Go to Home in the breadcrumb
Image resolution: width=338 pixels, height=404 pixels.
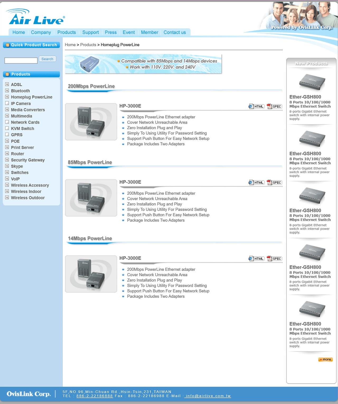[70, 45]
